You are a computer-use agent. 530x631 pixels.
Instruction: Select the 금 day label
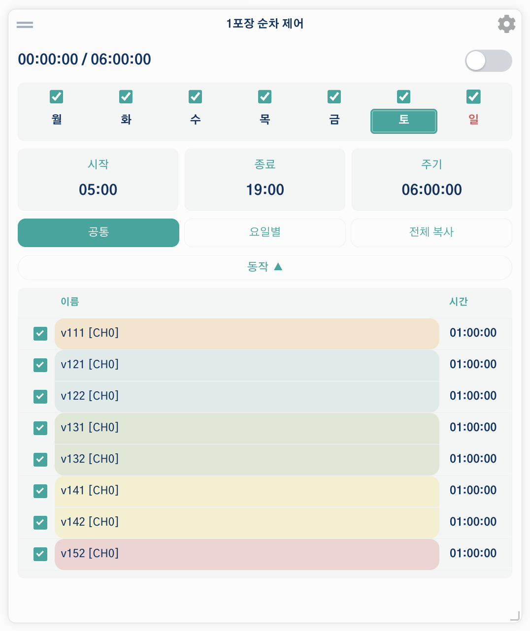334,120
